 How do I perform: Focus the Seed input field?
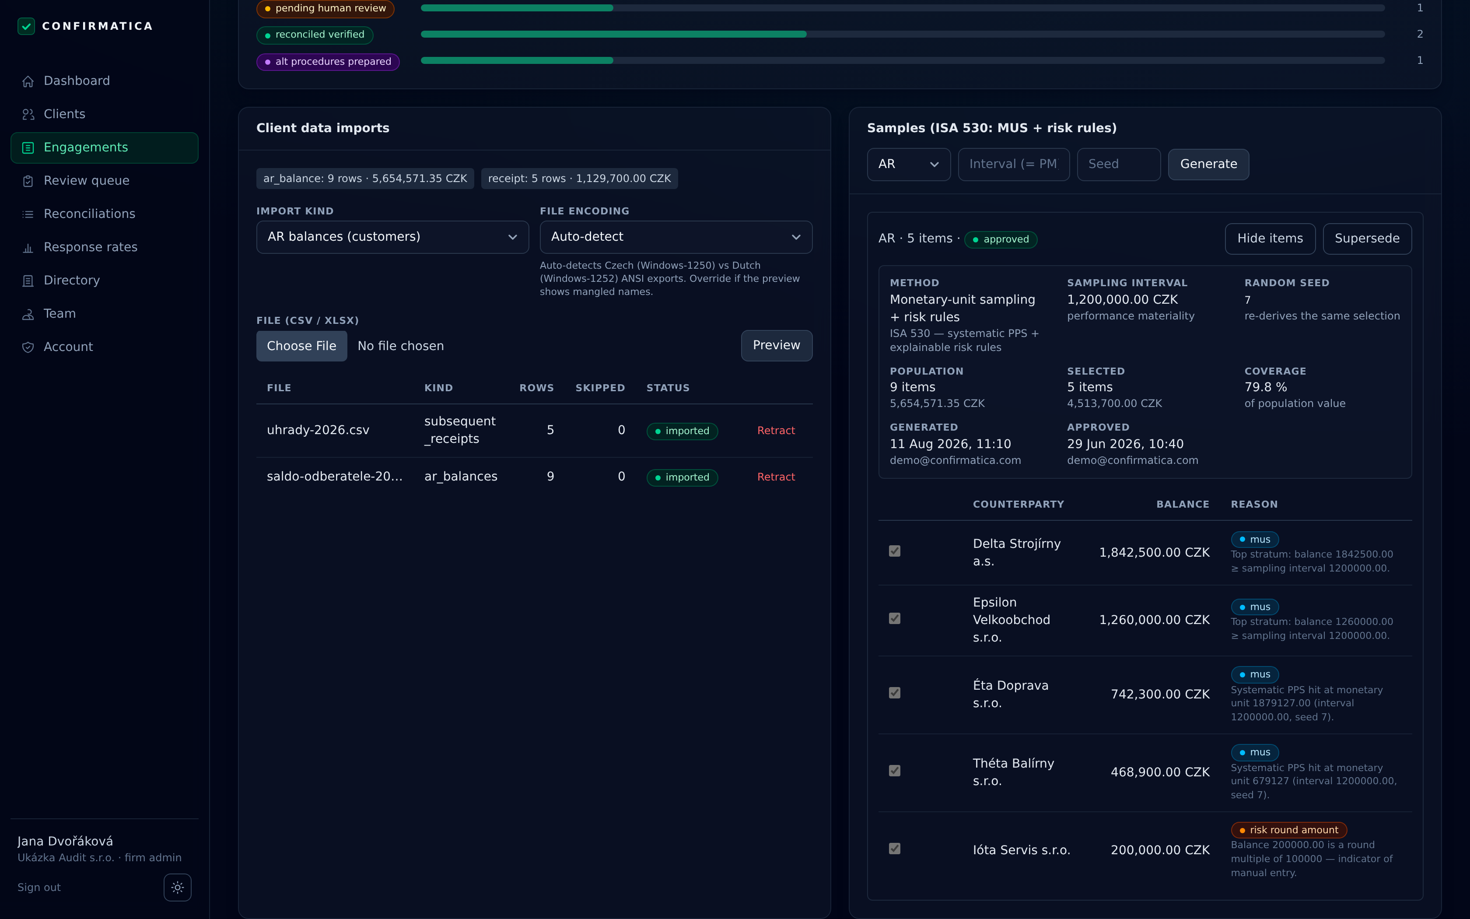1119,164
